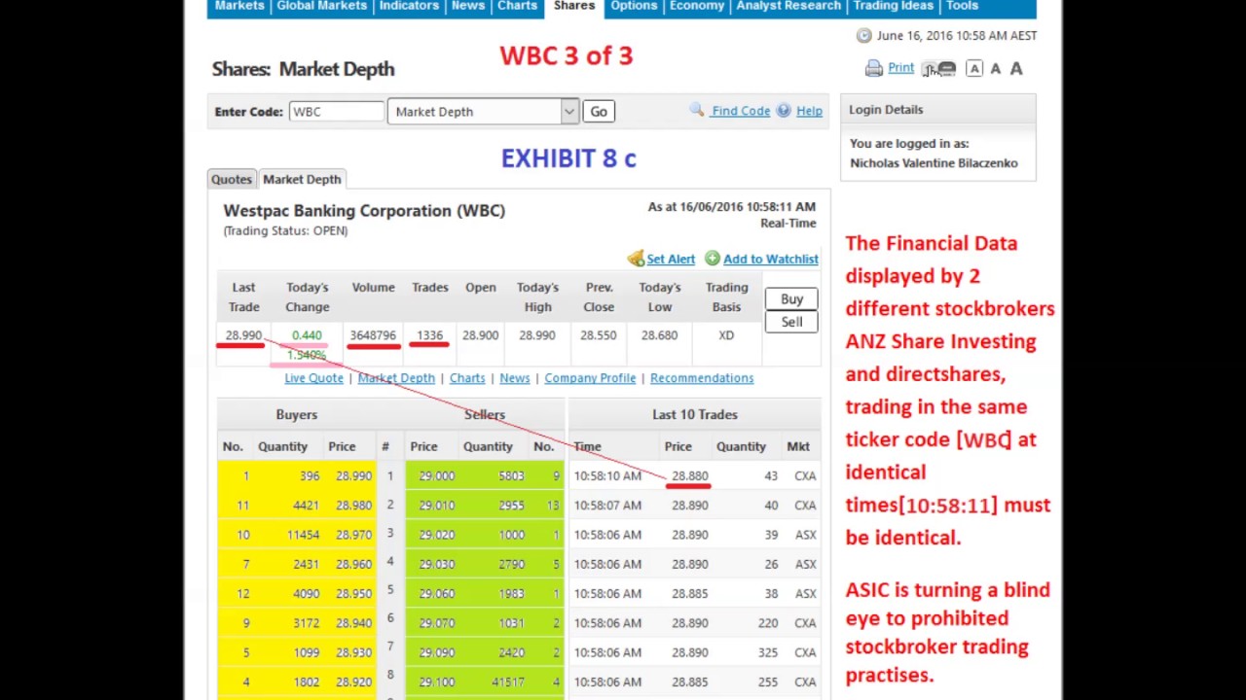
Task: Open the Market Depth view dropdown
Action: coord(483,112)
